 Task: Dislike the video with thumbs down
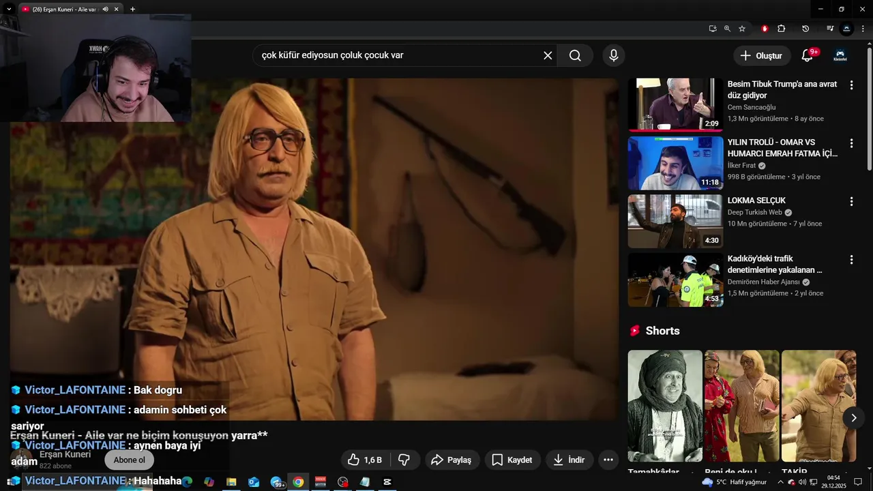point(404,460)
